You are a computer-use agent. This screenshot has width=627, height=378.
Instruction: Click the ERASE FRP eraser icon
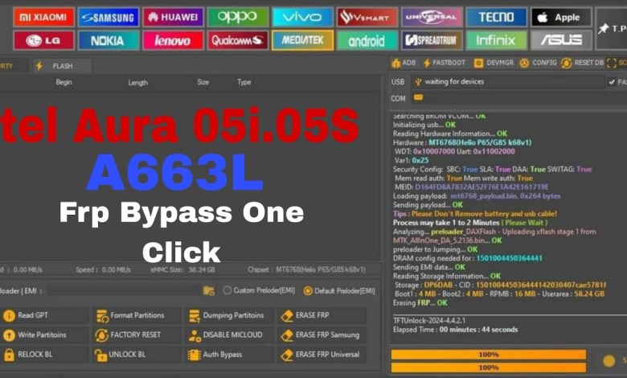click(x=286, y=316)
